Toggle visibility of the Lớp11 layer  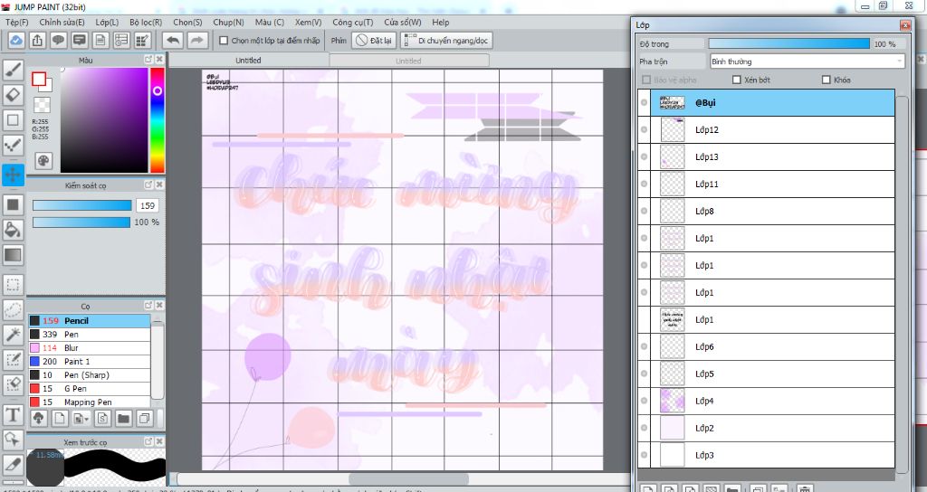pos(645,184)
